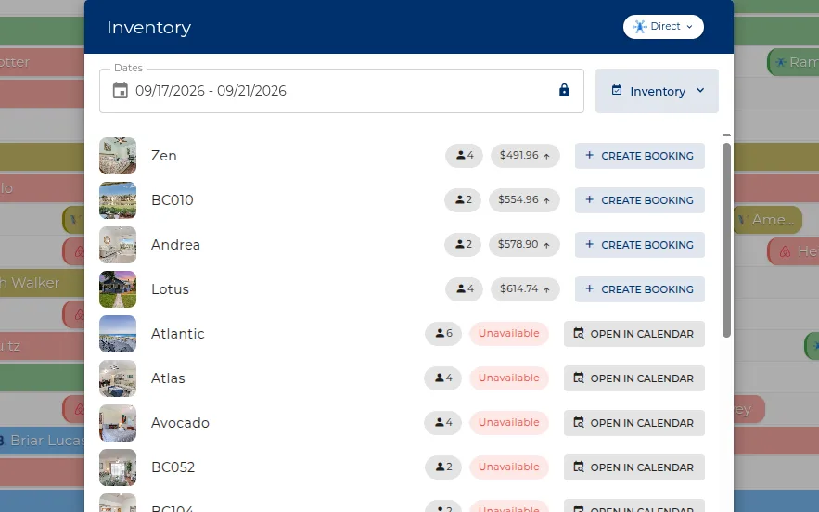The width and height of the screenshot is (819, 512).
Task: Click the date range 09/17/2026 - 09/21/2026 field
Action: coord(341,91)
